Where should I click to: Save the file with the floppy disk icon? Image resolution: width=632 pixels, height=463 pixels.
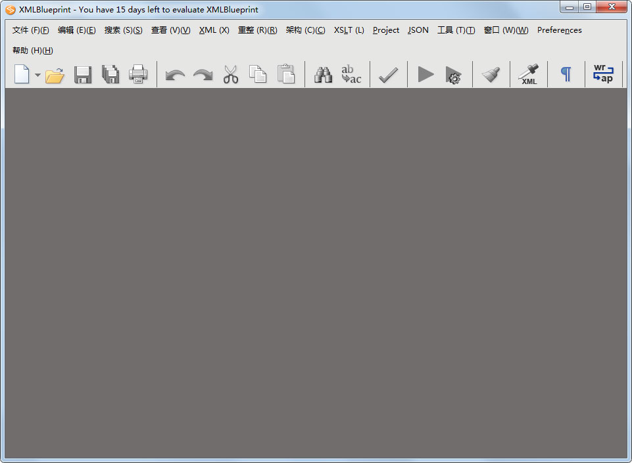[x=83, y=75]
